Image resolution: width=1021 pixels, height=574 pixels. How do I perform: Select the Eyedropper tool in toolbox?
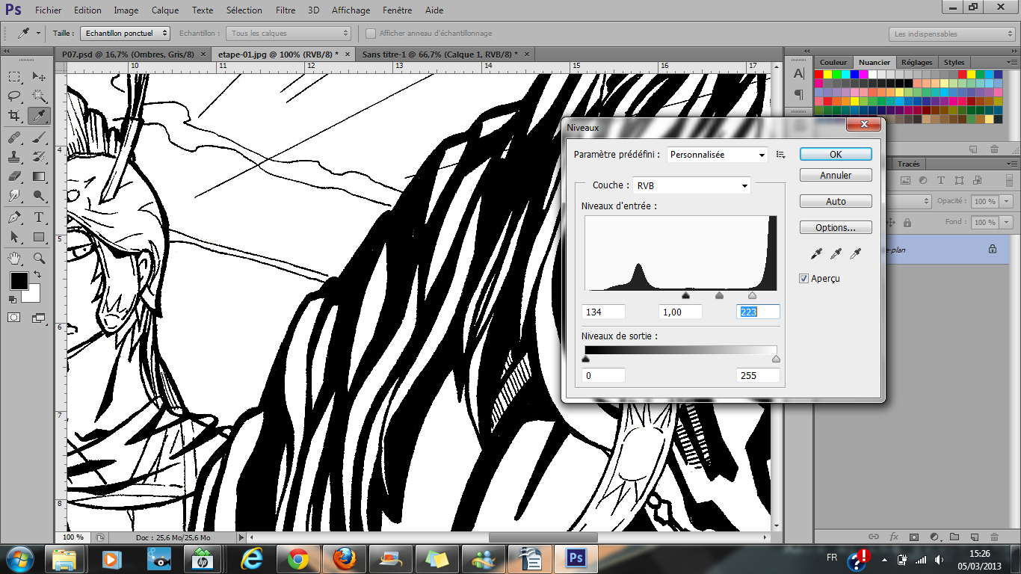pos(39,116)
